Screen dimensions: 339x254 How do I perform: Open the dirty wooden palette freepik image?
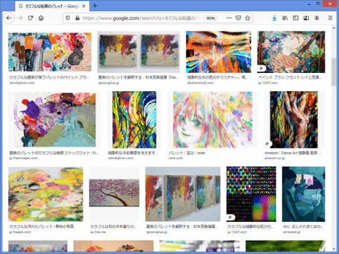click(46, 194)
